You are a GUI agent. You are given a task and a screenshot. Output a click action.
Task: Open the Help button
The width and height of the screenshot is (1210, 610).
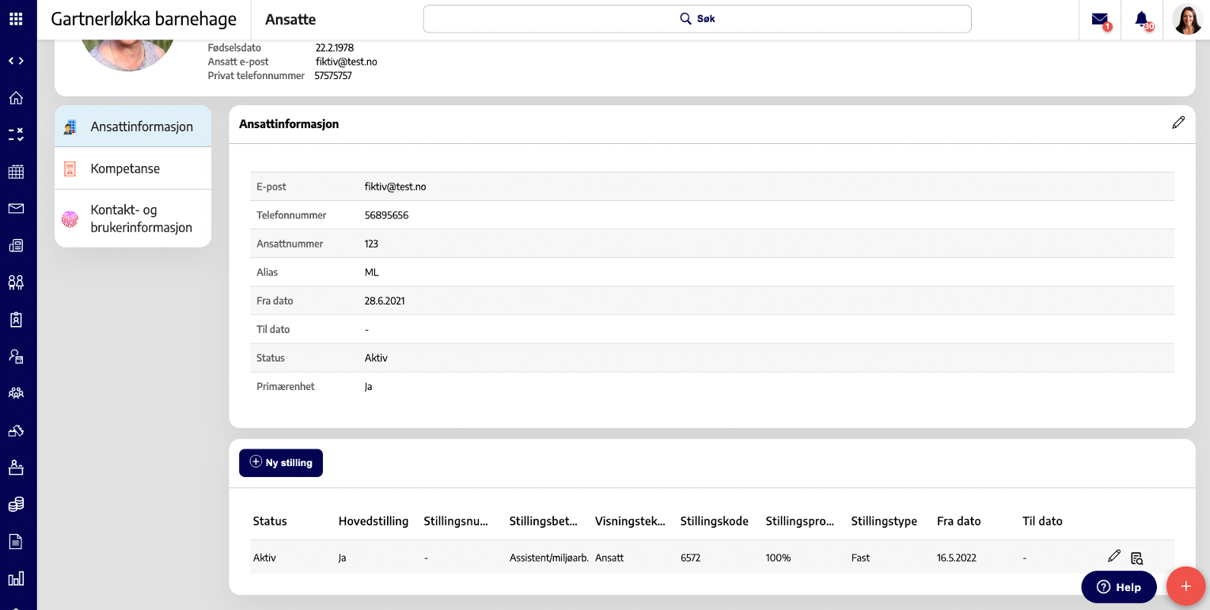[1119, 587]
